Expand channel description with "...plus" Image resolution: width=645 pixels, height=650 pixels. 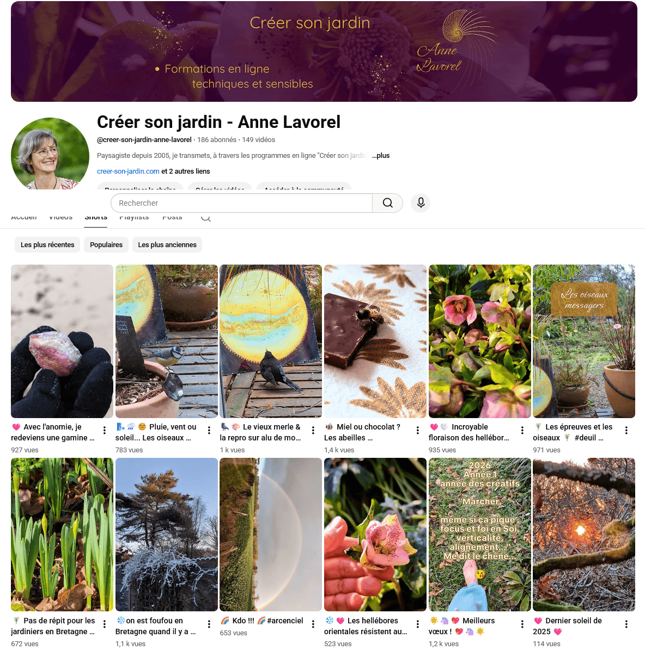(381, 156)
